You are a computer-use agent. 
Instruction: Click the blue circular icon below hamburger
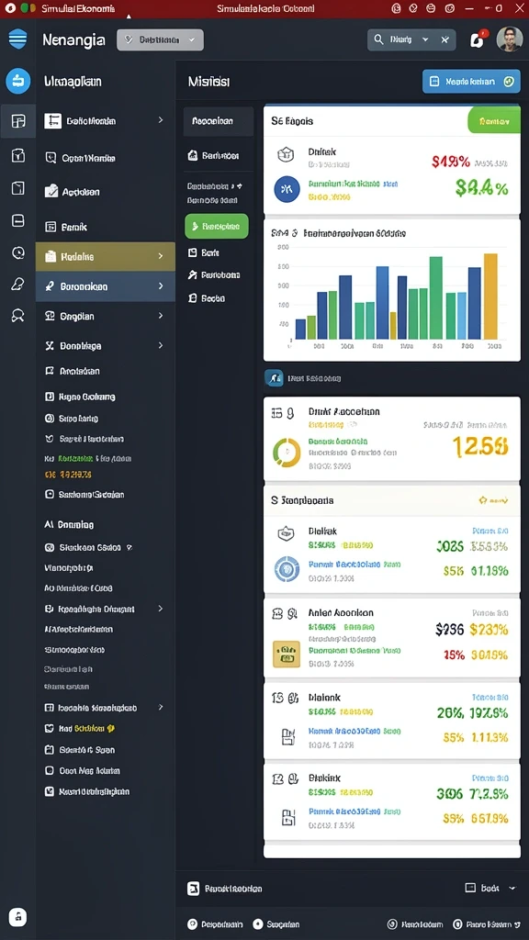pyautogui.click(x=18, y=81)
